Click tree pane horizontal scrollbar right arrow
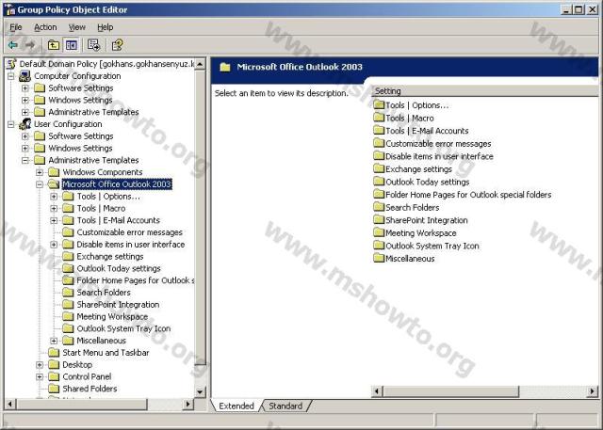The width and height of the screenshot is (603, 430). (188, 404)
